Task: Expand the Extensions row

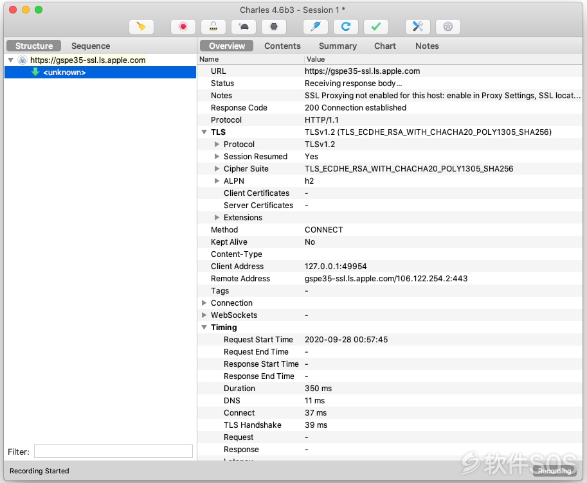Action: coord(217,217)
